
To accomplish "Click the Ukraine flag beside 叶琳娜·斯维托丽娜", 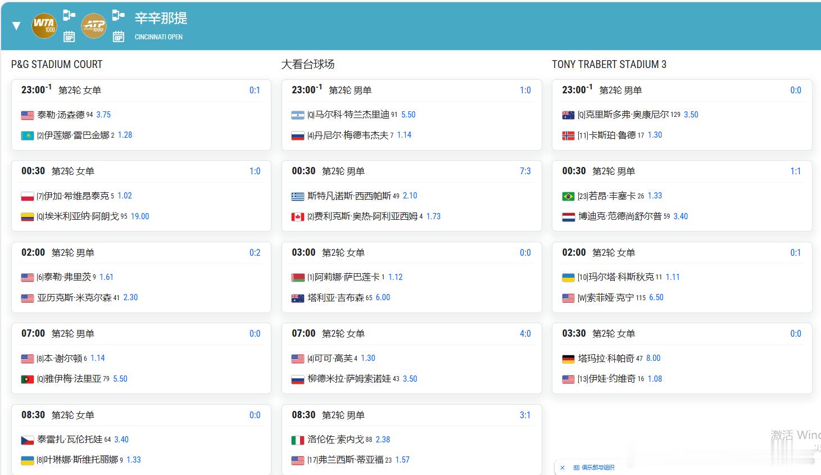I will click(x=28, y=460).
